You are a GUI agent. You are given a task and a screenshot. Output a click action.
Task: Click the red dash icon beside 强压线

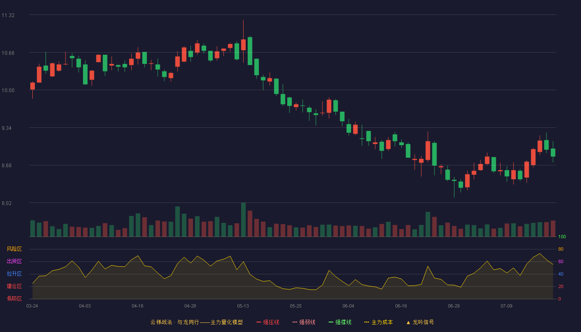click(259, 322)
